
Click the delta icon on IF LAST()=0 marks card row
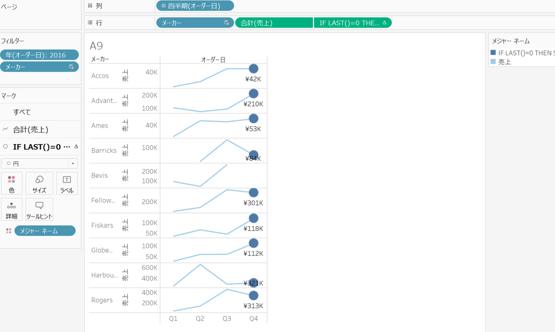tap(76, 146)
